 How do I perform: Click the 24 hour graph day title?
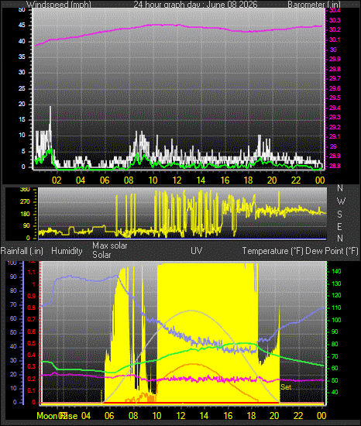[195, 5]
